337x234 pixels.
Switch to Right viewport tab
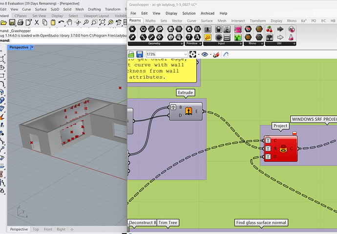click(x=61, y=229)
